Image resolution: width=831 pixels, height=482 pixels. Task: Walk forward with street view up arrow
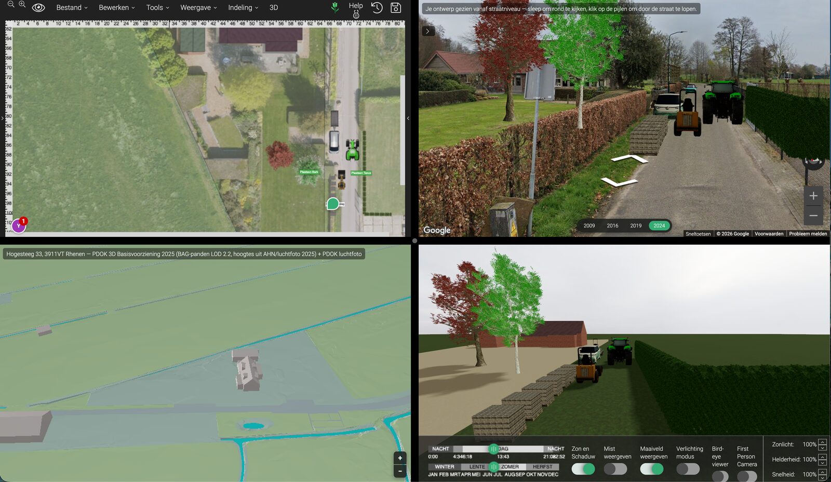tap(629, 158)
